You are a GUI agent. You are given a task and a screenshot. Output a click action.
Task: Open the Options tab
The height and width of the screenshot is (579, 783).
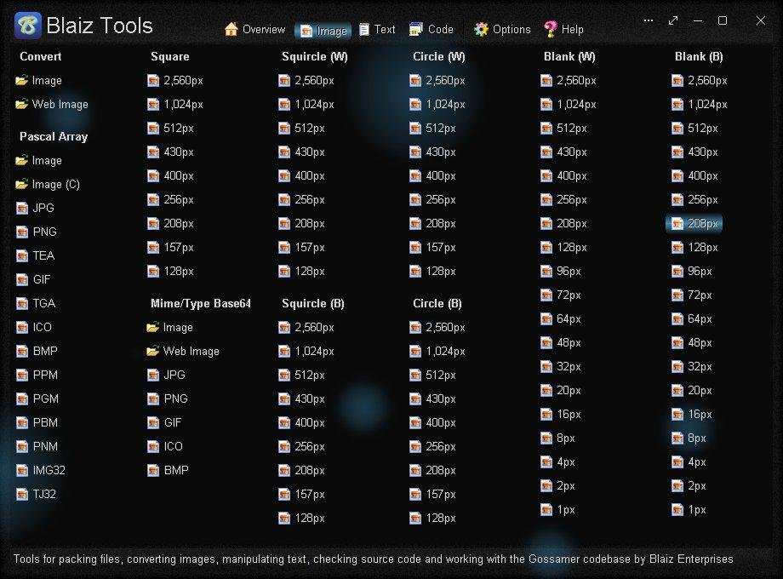click(x=502, y=30)
